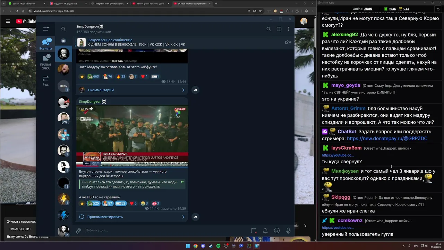Toggle the Telegram right info sidebar

pos(279,29)
